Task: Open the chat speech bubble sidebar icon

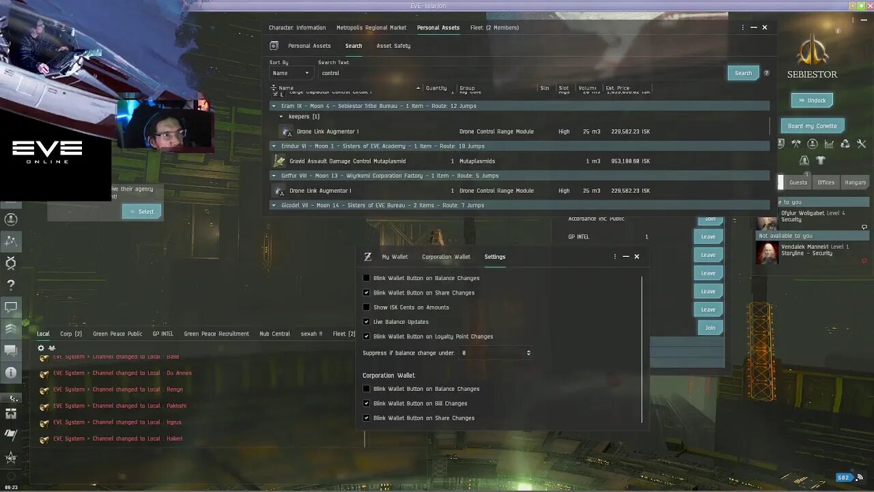Action: pos(11,307)
